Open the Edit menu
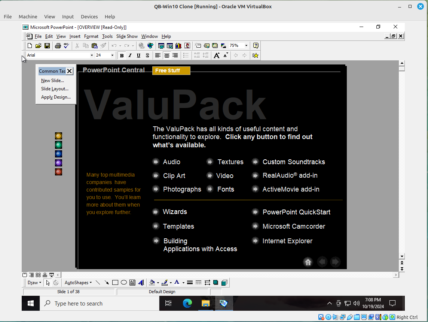This screenshot has height=322, width=428. click(x=49, y=36)
